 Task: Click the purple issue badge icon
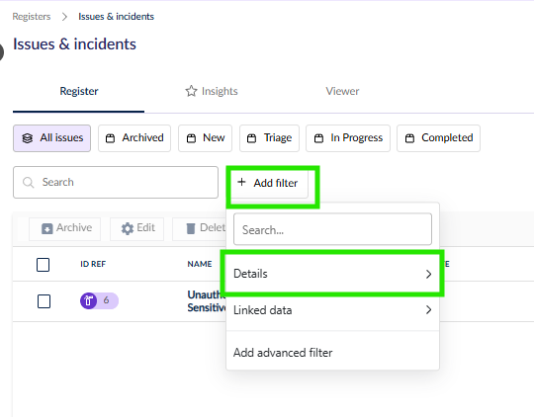point(89,301)
